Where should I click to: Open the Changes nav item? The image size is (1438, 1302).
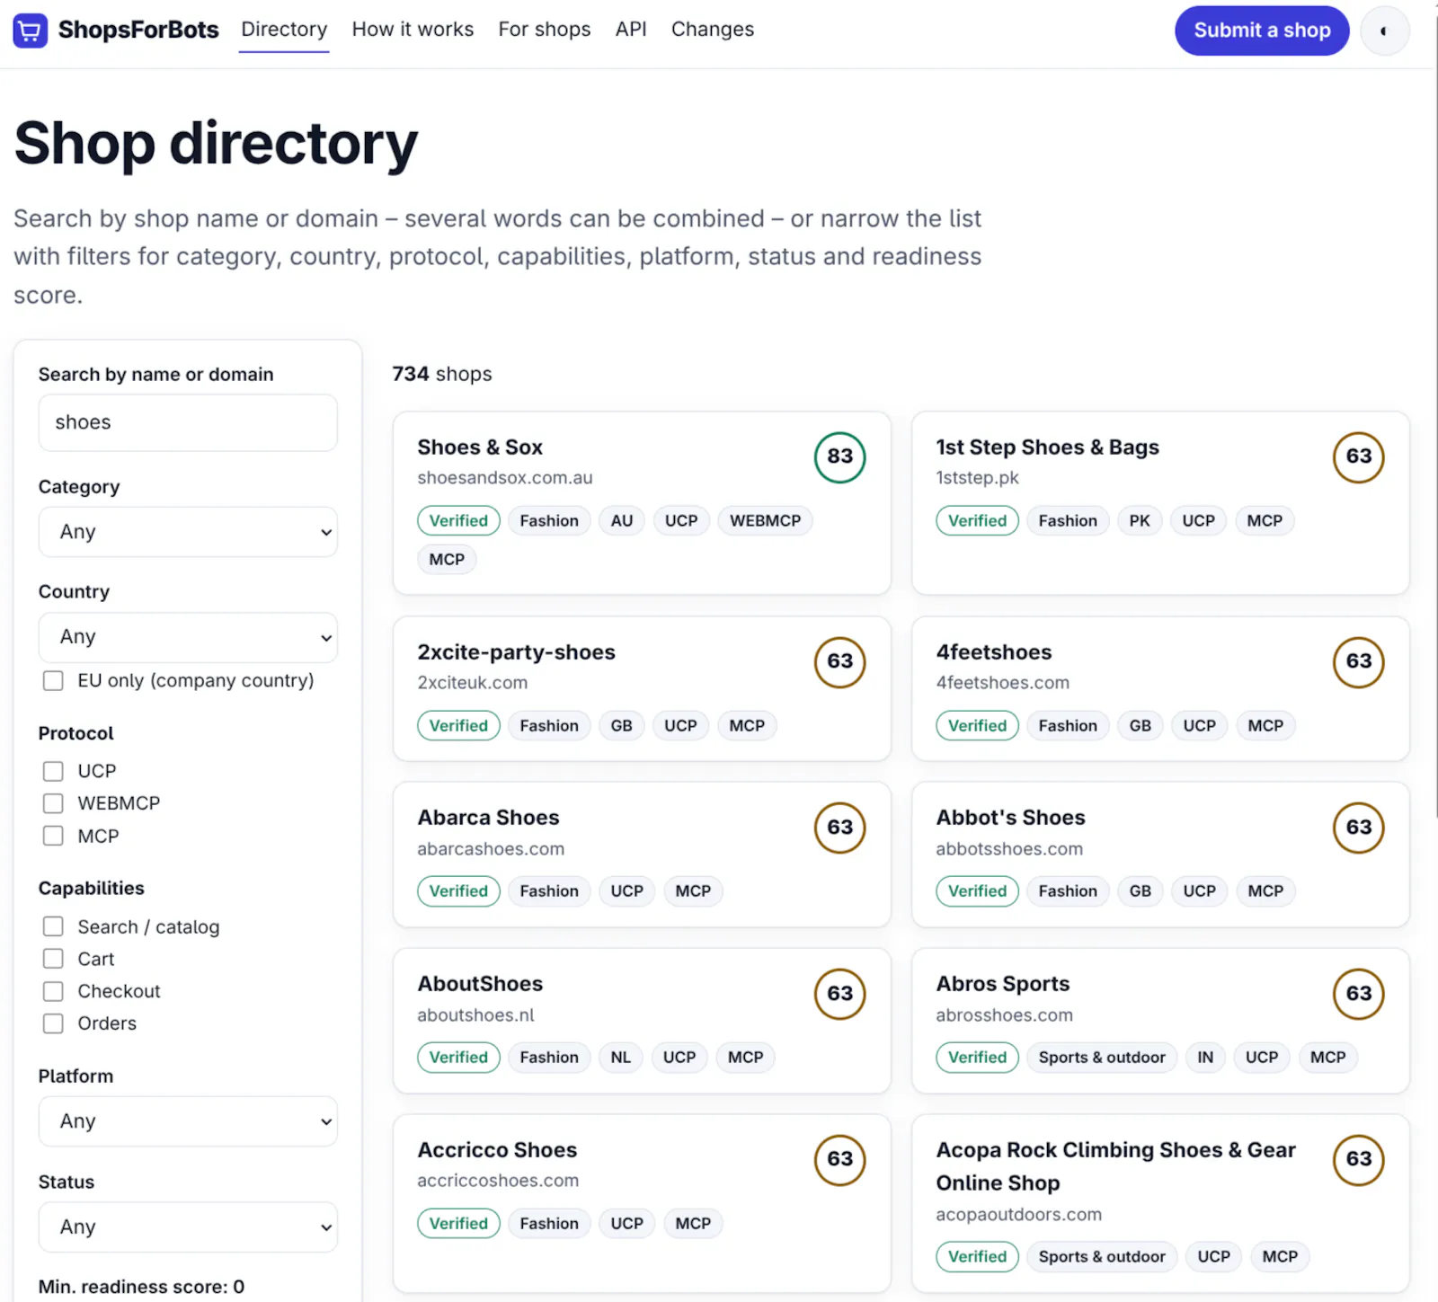click(x=713, y=30)
